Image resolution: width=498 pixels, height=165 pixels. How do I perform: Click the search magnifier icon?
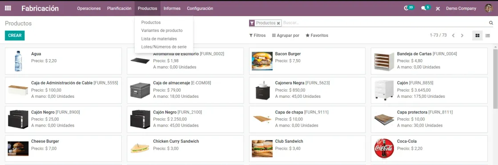point(491,23)
